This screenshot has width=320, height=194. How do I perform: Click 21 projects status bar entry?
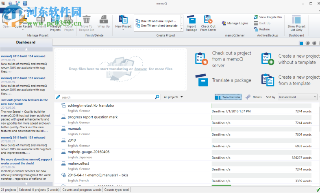[9, 190]
